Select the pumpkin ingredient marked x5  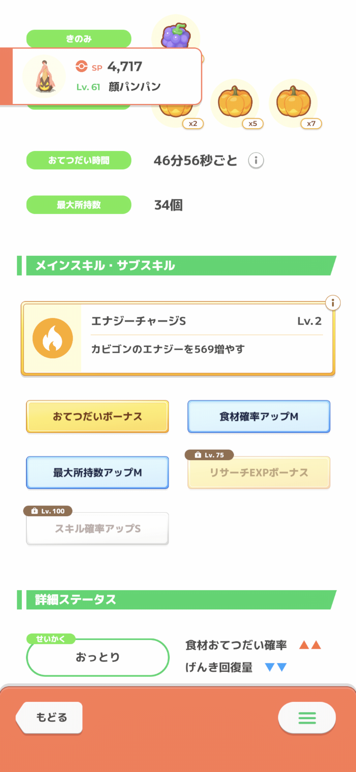[235, 103]
